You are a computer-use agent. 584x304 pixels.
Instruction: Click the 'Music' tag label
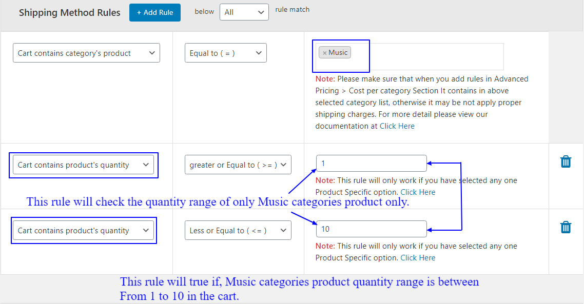click(x=338, y=52)
